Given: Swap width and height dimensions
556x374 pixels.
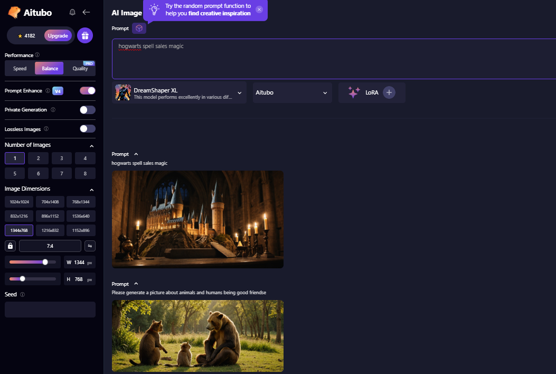Looking at the screenshot, I should click(90, 246).
